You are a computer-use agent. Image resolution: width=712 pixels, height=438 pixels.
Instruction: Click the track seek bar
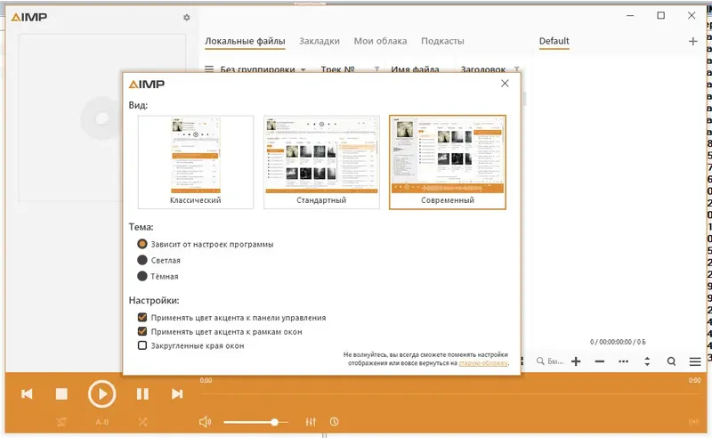click(x=450, y=392)
